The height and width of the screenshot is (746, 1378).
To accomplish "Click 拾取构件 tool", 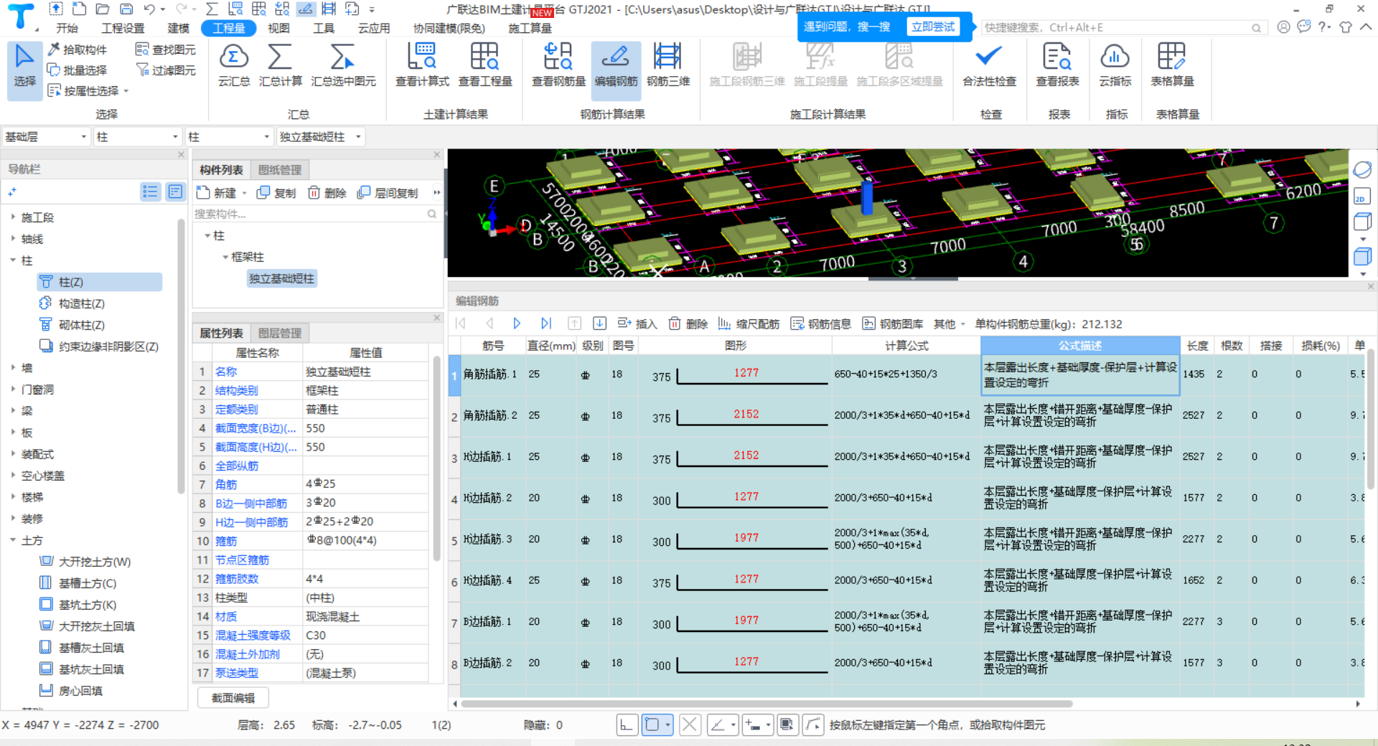I will coord(77,49).
